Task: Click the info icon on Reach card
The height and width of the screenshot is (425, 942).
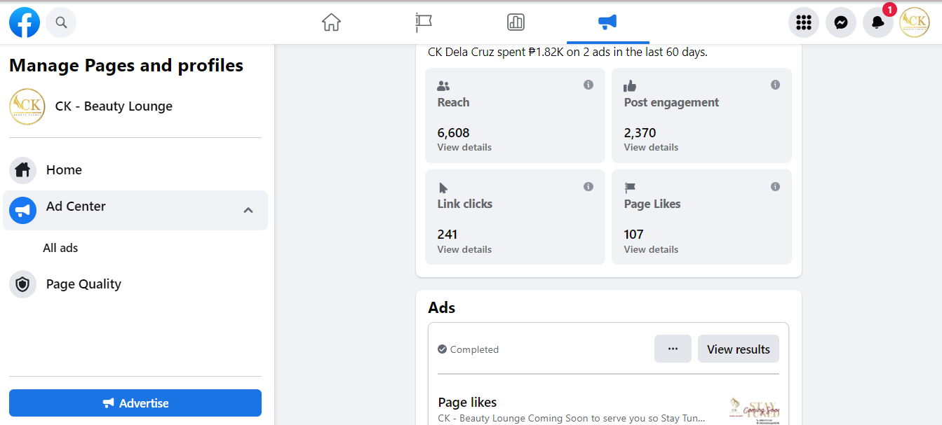Action: tap(588, 85)
